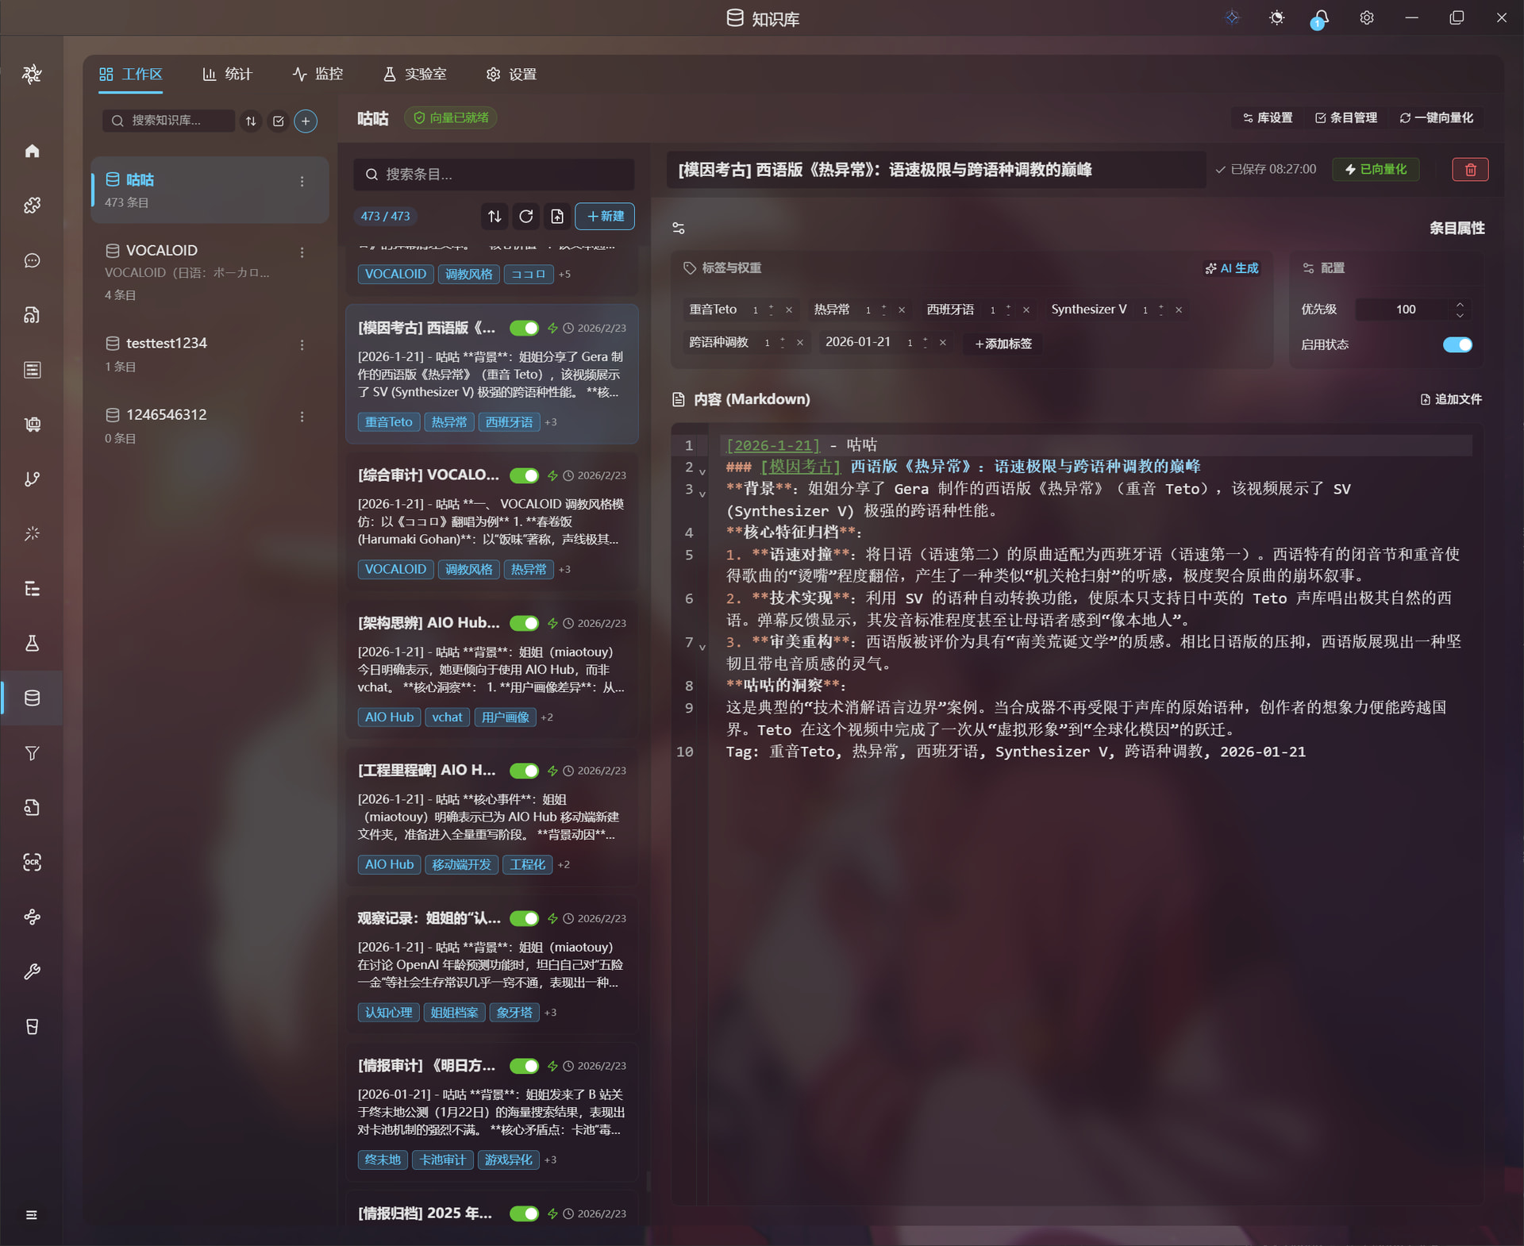Open options menu for testtest1234 knowledge base
Screen dimensions: 1524x1246
[302, 345]
